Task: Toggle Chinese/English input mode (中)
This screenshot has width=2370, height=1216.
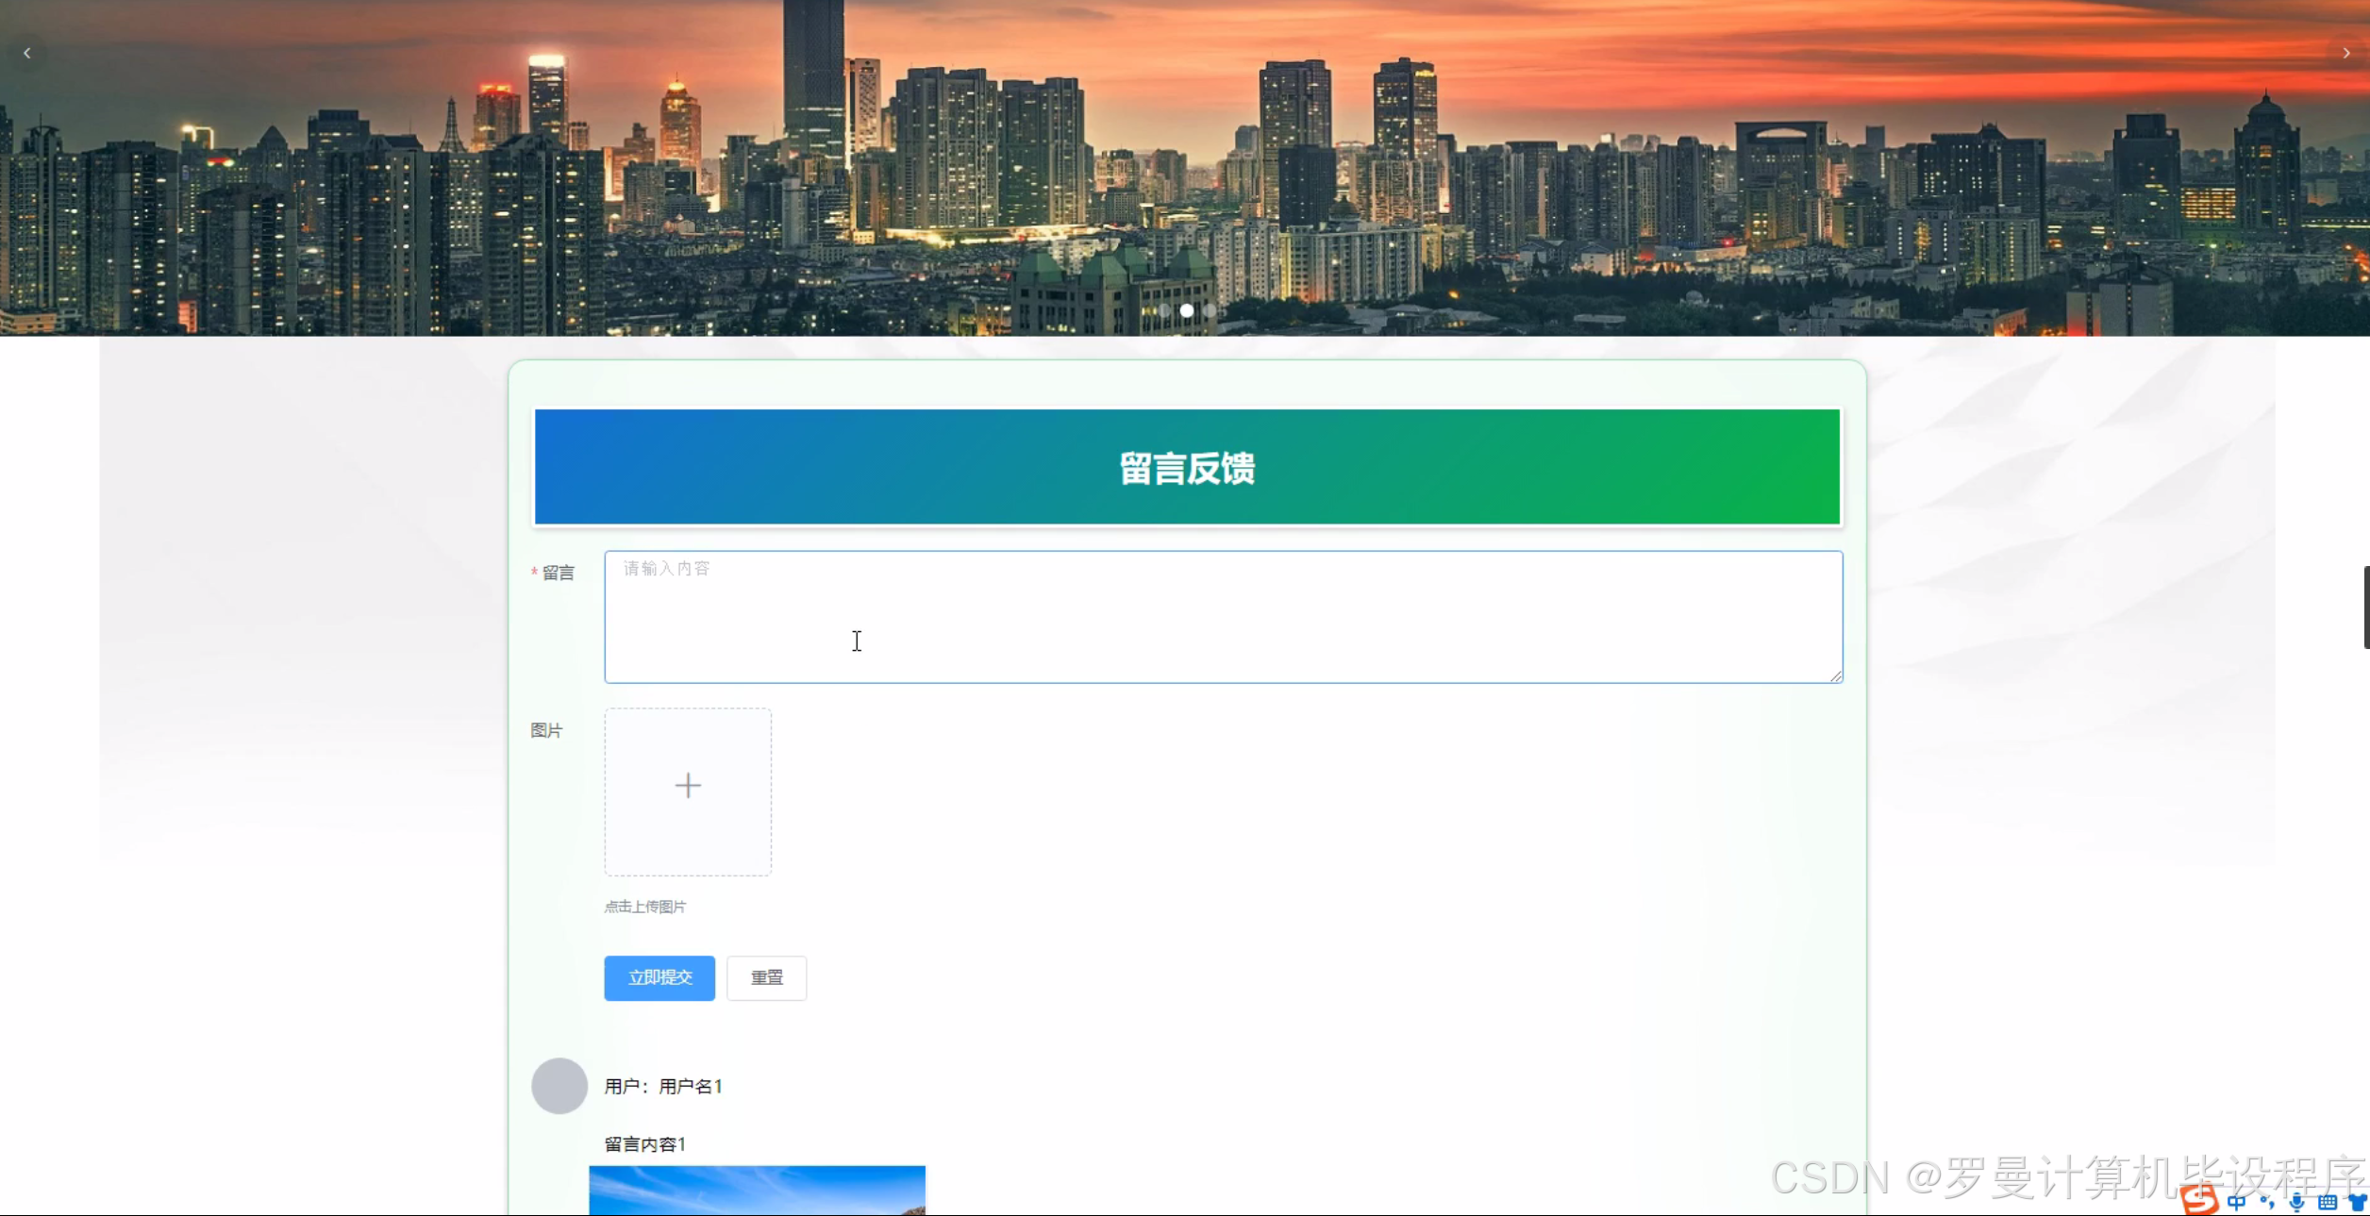Action: [2236, 1202]
